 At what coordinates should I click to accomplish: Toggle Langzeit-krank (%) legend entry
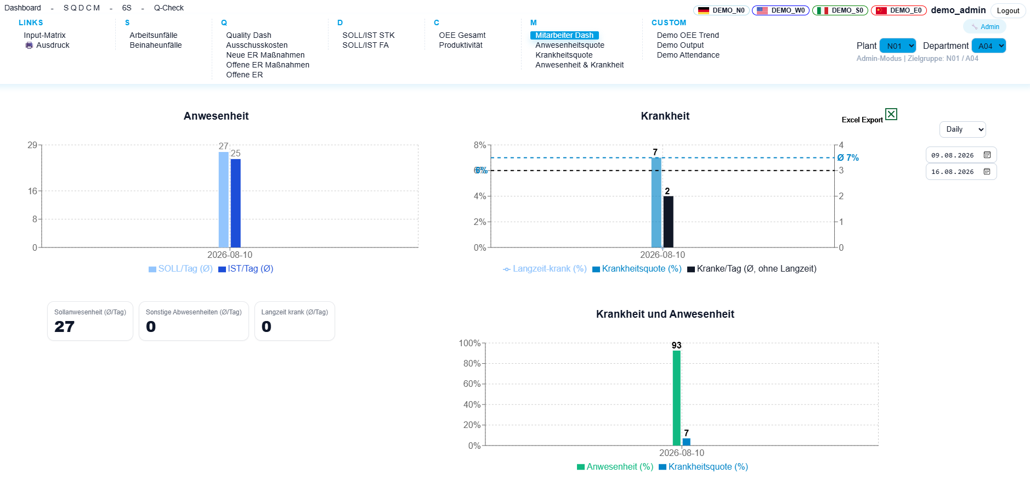click(545, 269)
